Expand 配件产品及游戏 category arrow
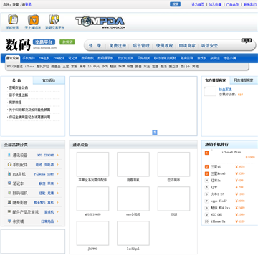This screenshot has width=258, height=258. pos(57,211)
